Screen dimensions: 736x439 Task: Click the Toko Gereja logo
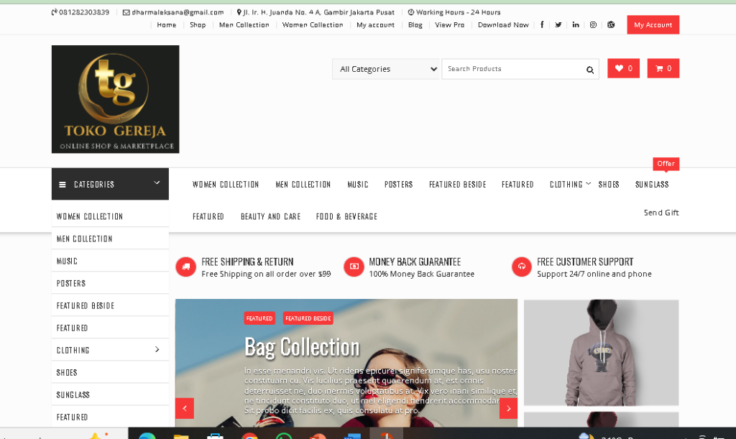pyautogui.click(x=115, y=99)
